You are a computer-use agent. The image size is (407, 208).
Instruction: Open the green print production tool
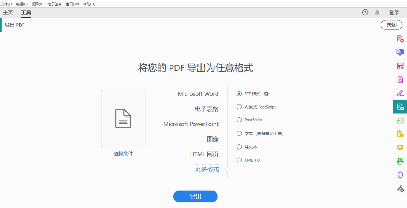[400, 161]
